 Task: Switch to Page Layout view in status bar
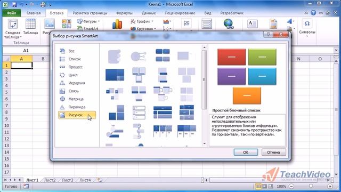264,186
